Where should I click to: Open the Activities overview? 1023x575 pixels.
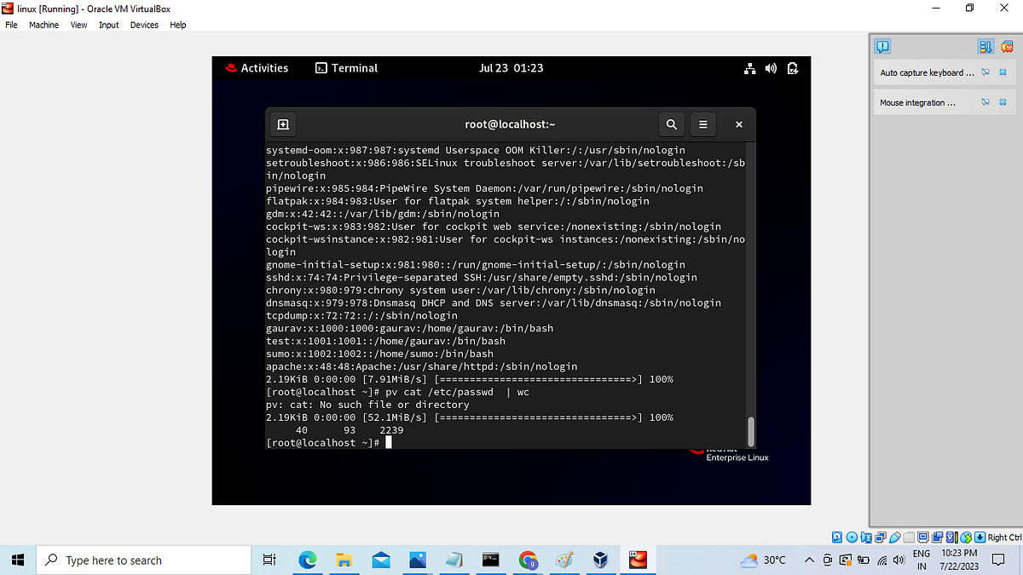click(257, 68)
